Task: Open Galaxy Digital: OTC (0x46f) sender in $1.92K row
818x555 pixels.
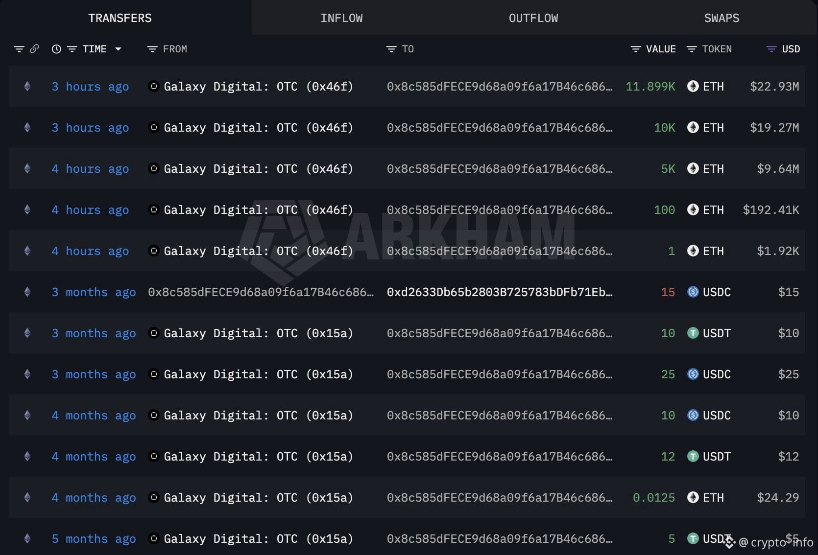Action: (259, 251)
